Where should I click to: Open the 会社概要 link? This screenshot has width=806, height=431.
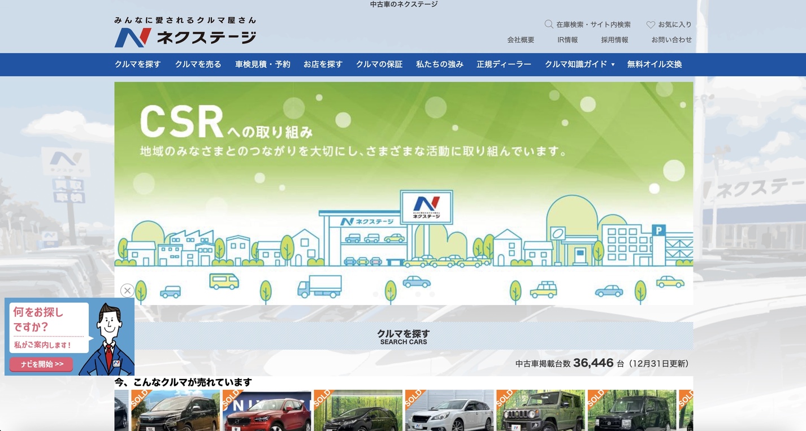click(x=521, y=40)
